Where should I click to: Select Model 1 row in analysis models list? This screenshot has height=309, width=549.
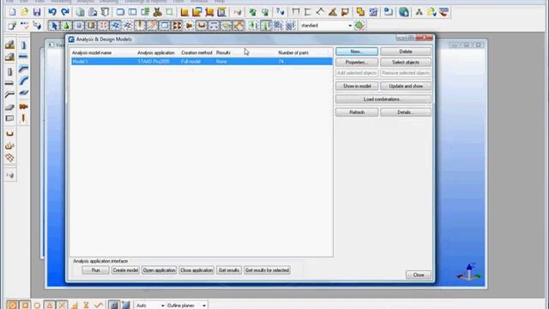[x=202, y=61]
